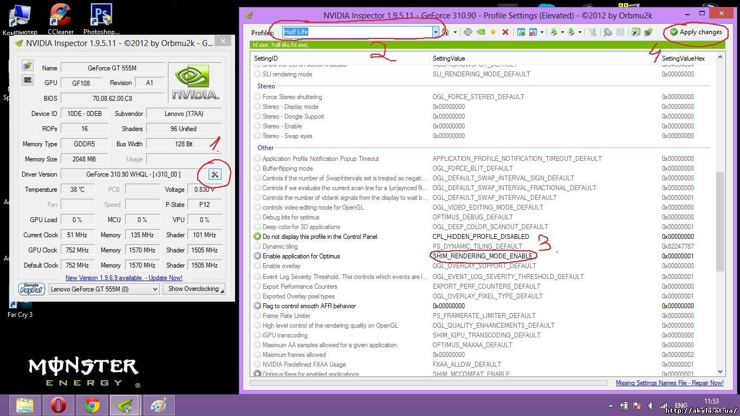Open Missing Settings Names File repair link

(669, 383)
